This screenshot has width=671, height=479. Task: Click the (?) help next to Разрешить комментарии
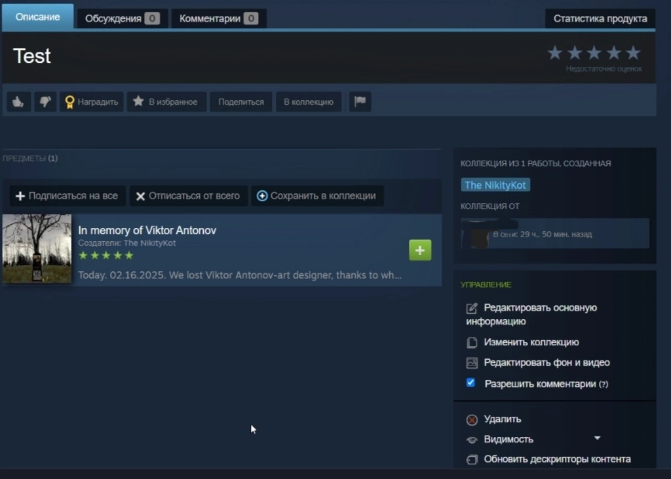[604, 385]
